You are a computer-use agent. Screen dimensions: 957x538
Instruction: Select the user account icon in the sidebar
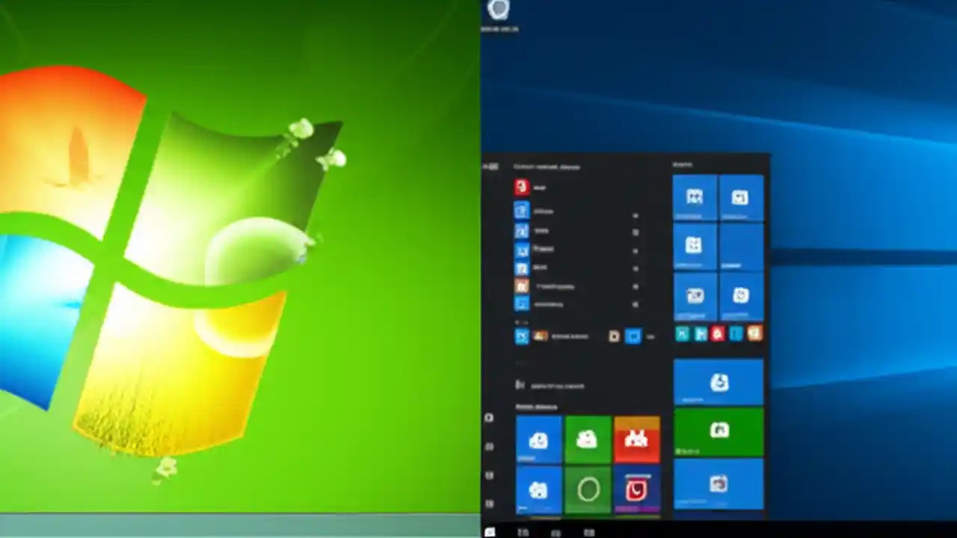[x=489, y=418]
